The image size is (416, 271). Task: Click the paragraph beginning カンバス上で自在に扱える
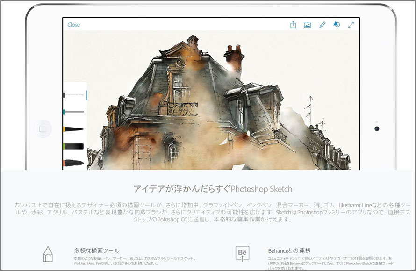coord(212,212)
